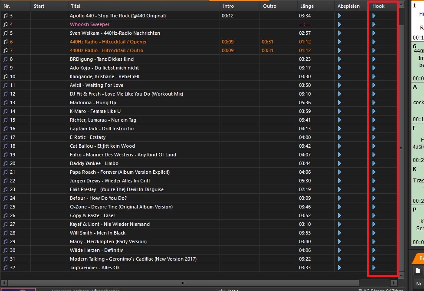424x291 pixels.
Task: Click the Intro column header
Action: click(x=240, y=6)
